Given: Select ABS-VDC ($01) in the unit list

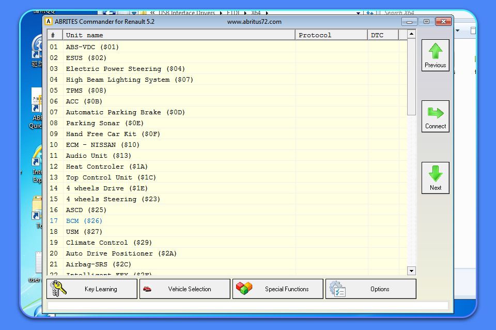Looking at the screenshot, I should (92, 47).
